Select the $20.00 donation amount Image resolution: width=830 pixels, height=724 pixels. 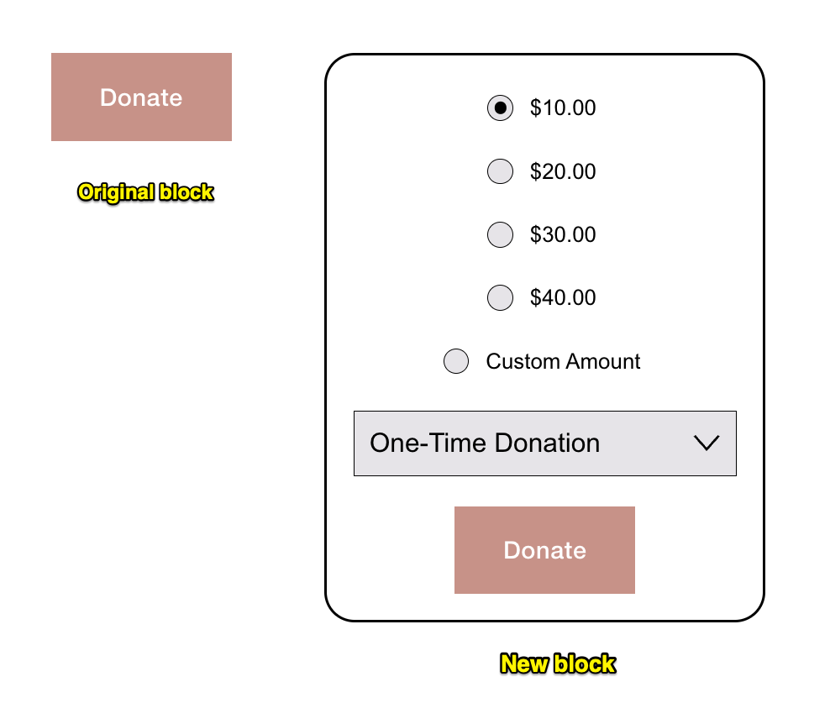click(x=500, y=171)
